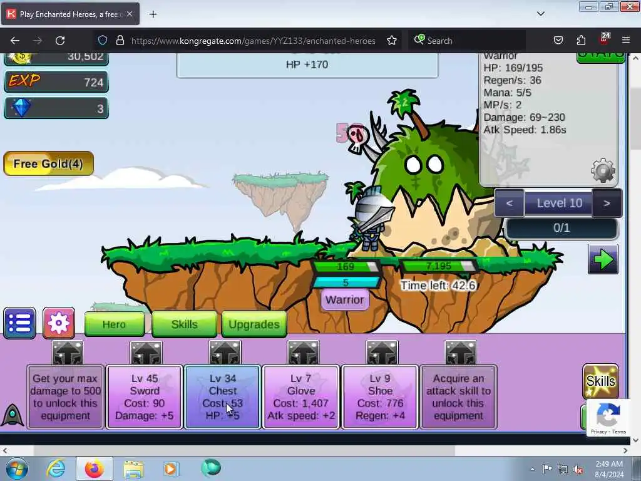The height and width of the screenshot is (481, 641).
Task: Buy the Lv 45 Sword upgrade
Action: click(145, 396)
